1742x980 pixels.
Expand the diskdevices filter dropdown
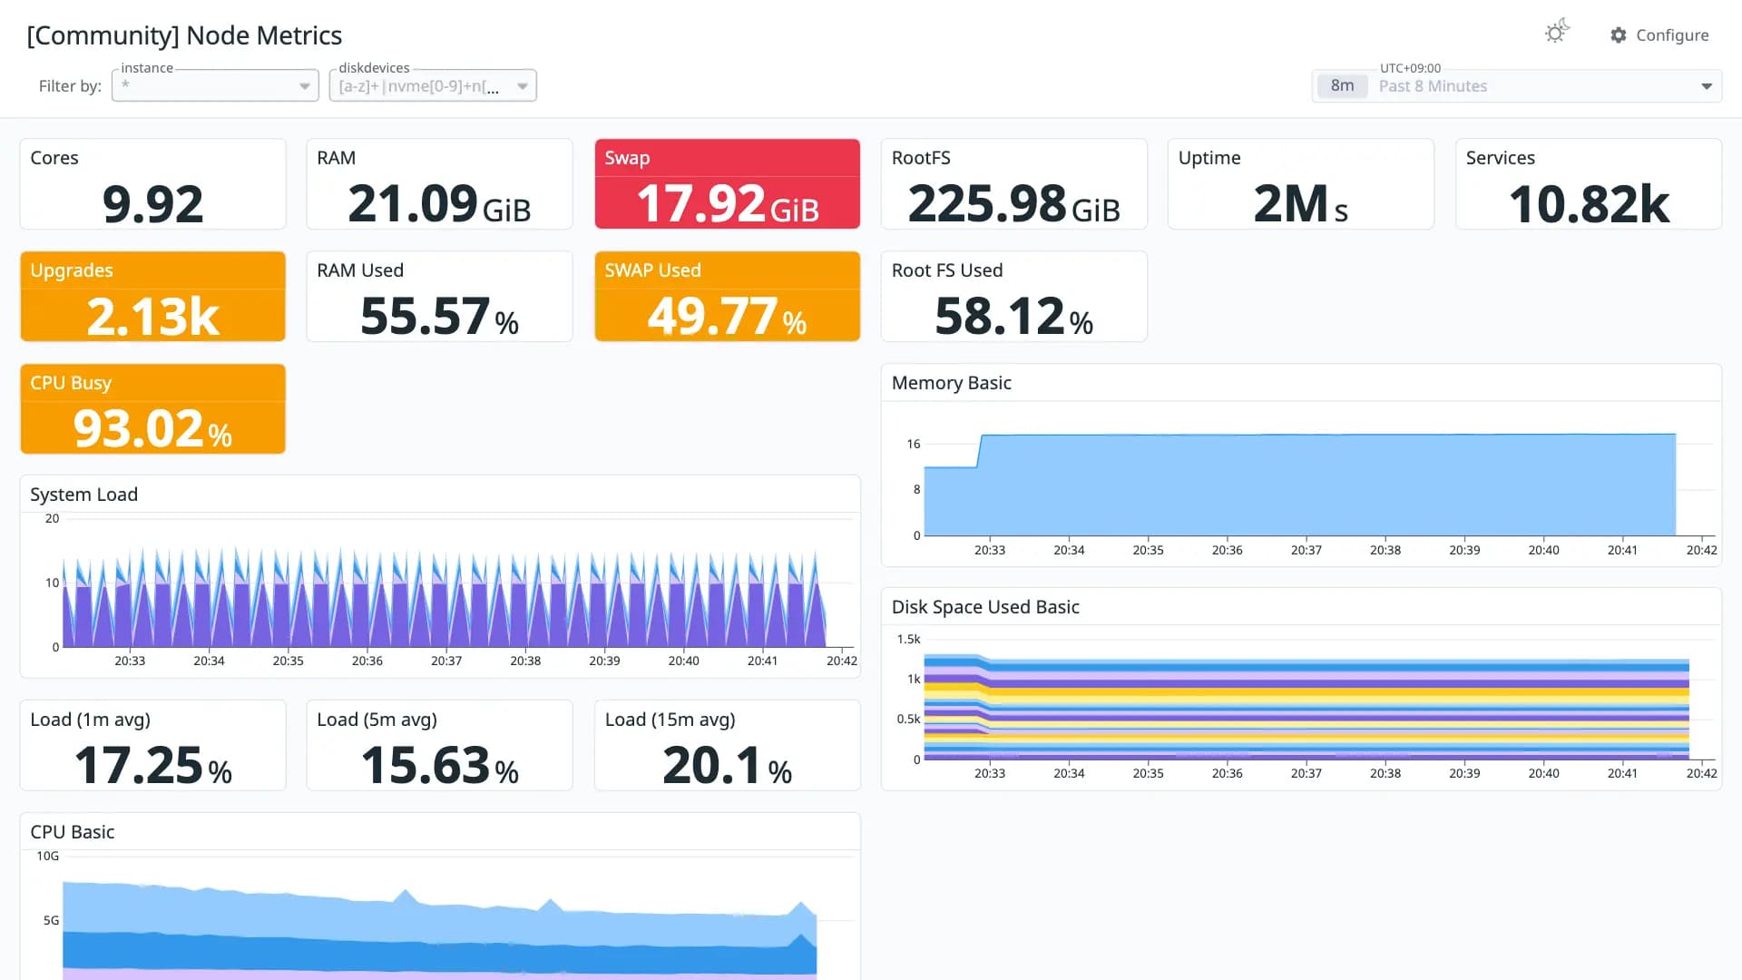523,86
